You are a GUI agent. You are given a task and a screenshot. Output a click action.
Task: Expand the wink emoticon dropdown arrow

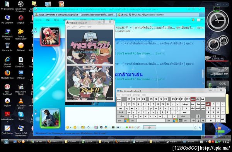78,127
